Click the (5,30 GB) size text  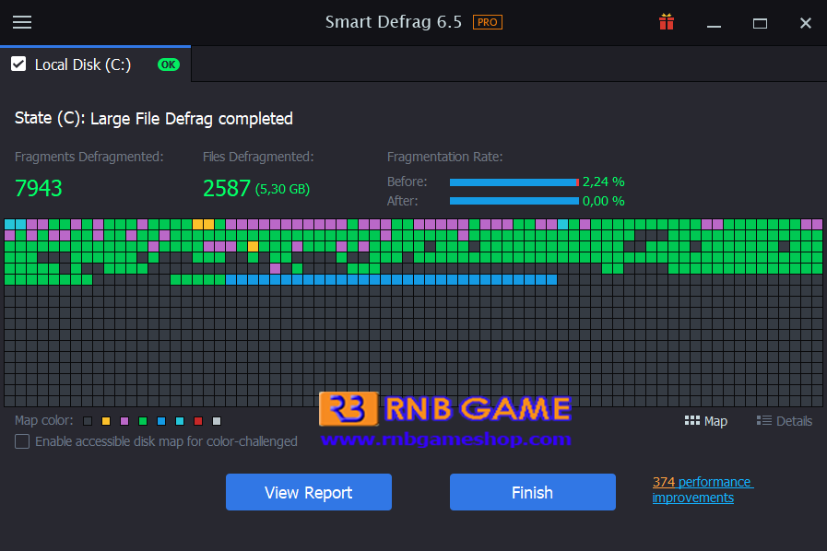pos(282,189)
